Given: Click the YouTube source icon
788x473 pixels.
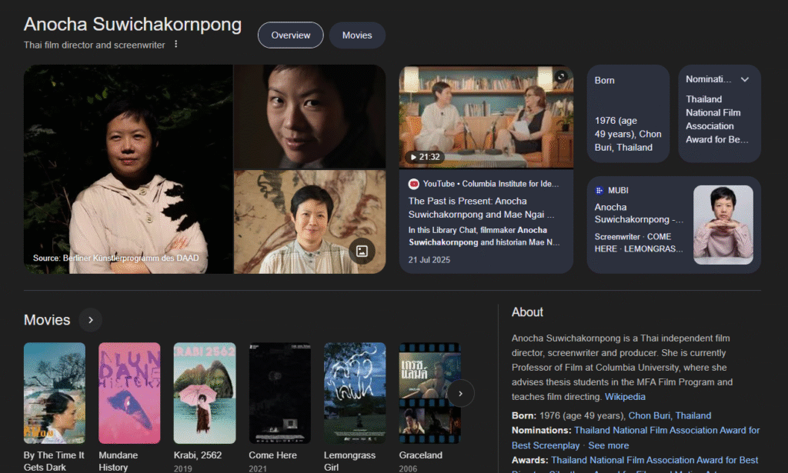Looking at the screenshot, I should pyautogui.click(x=414, y=184).
